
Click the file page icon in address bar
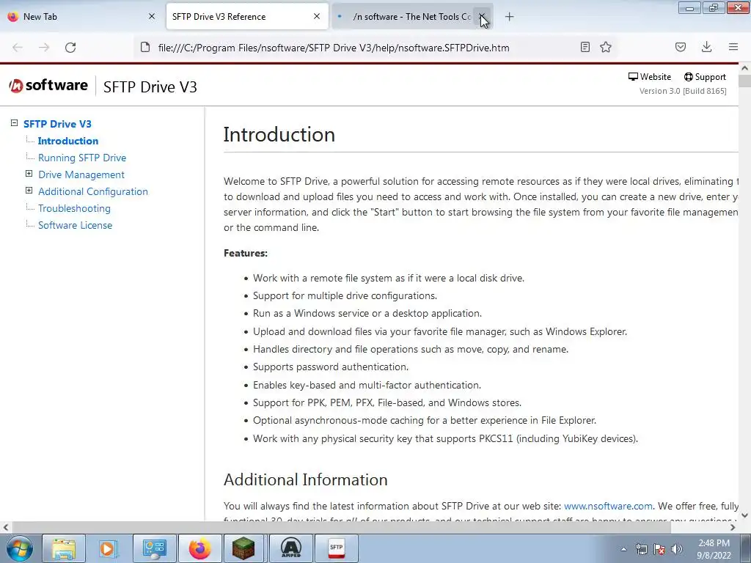(x=145, y=48)
